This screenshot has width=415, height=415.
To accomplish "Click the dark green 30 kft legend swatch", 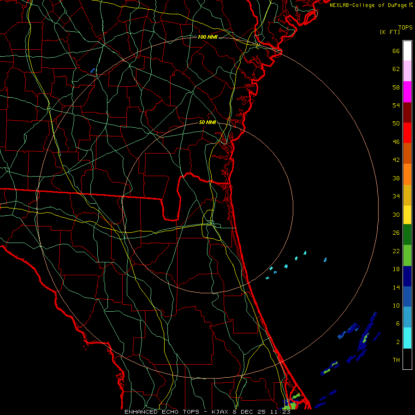I will pos(407,235).
